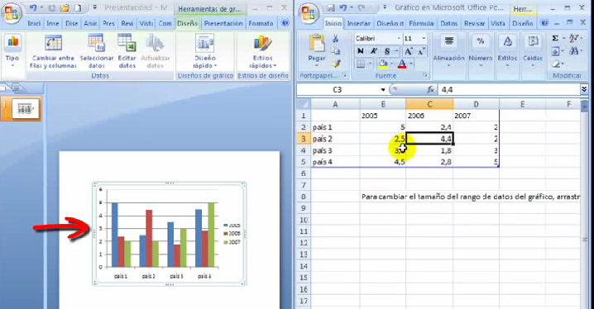The image size is (594, 309).
Task: Click the scissors Cut icon
Action: (336, 39)
